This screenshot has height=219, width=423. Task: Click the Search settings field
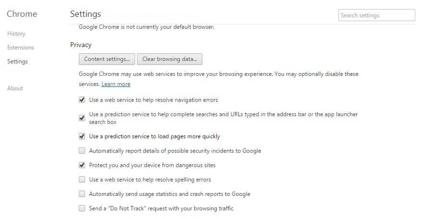[x=376, y=15]
